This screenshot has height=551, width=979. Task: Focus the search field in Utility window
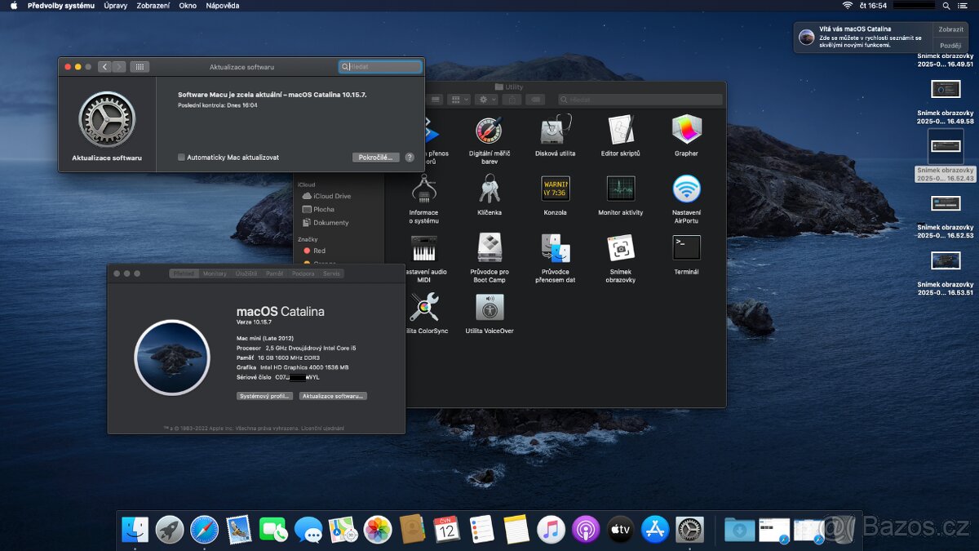pyautogui.click(x=640, y=100)
